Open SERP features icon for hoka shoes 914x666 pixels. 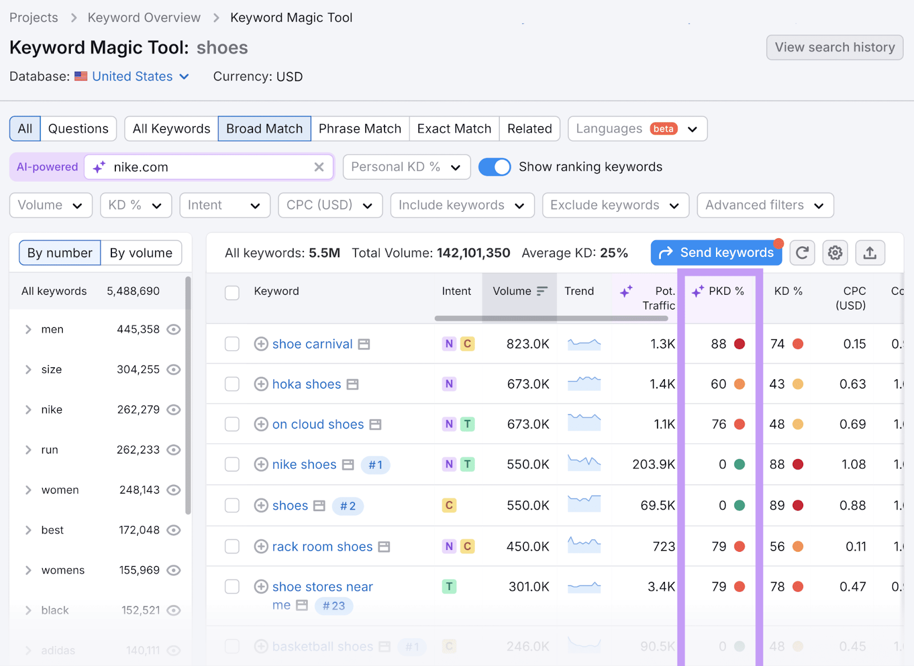pyautogui.click(x=353, y=384)
